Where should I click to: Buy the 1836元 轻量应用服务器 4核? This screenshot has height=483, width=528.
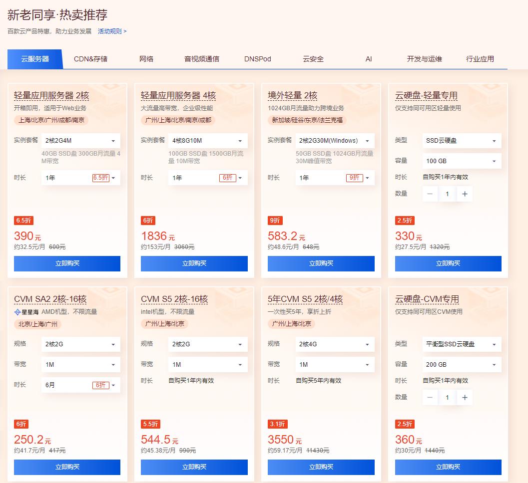(194, 263)
